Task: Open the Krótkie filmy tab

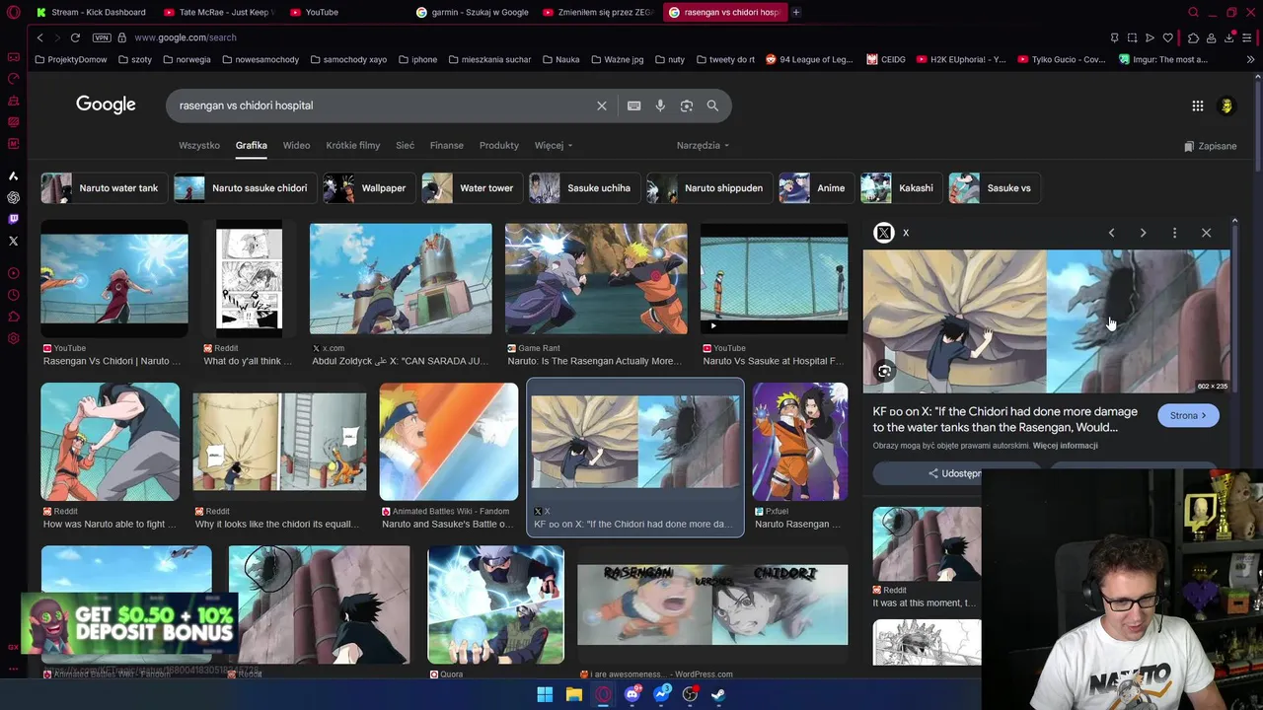Action: click(x=352, y=145)
